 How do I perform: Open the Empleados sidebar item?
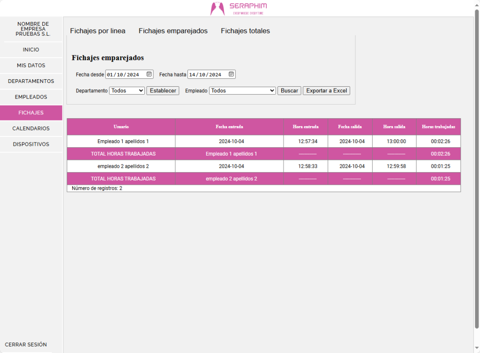tap(31, 97)
